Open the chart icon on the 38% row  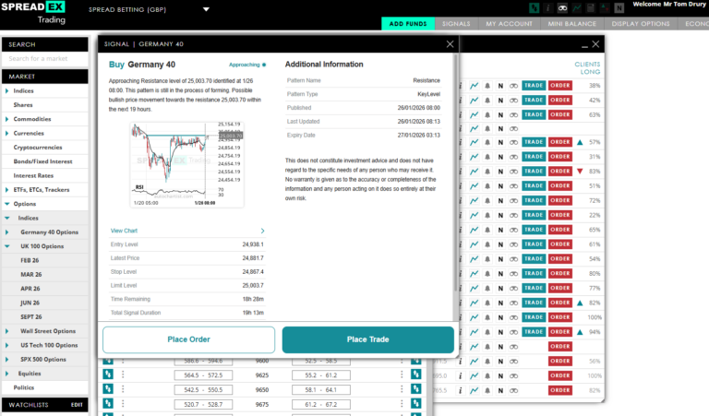pyautogui.click(x=474, y=86)
